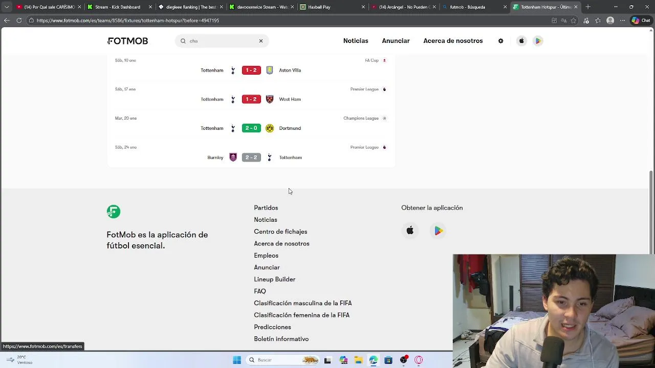Open the weather widget showing 20°C

tap(19, 360)
